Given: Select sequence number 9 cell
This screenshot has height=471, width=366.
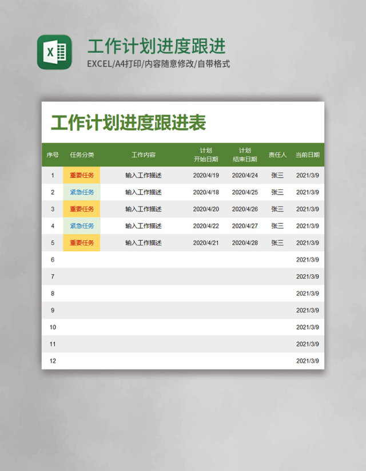Looking at the screenshot, I should coord(53,310).
